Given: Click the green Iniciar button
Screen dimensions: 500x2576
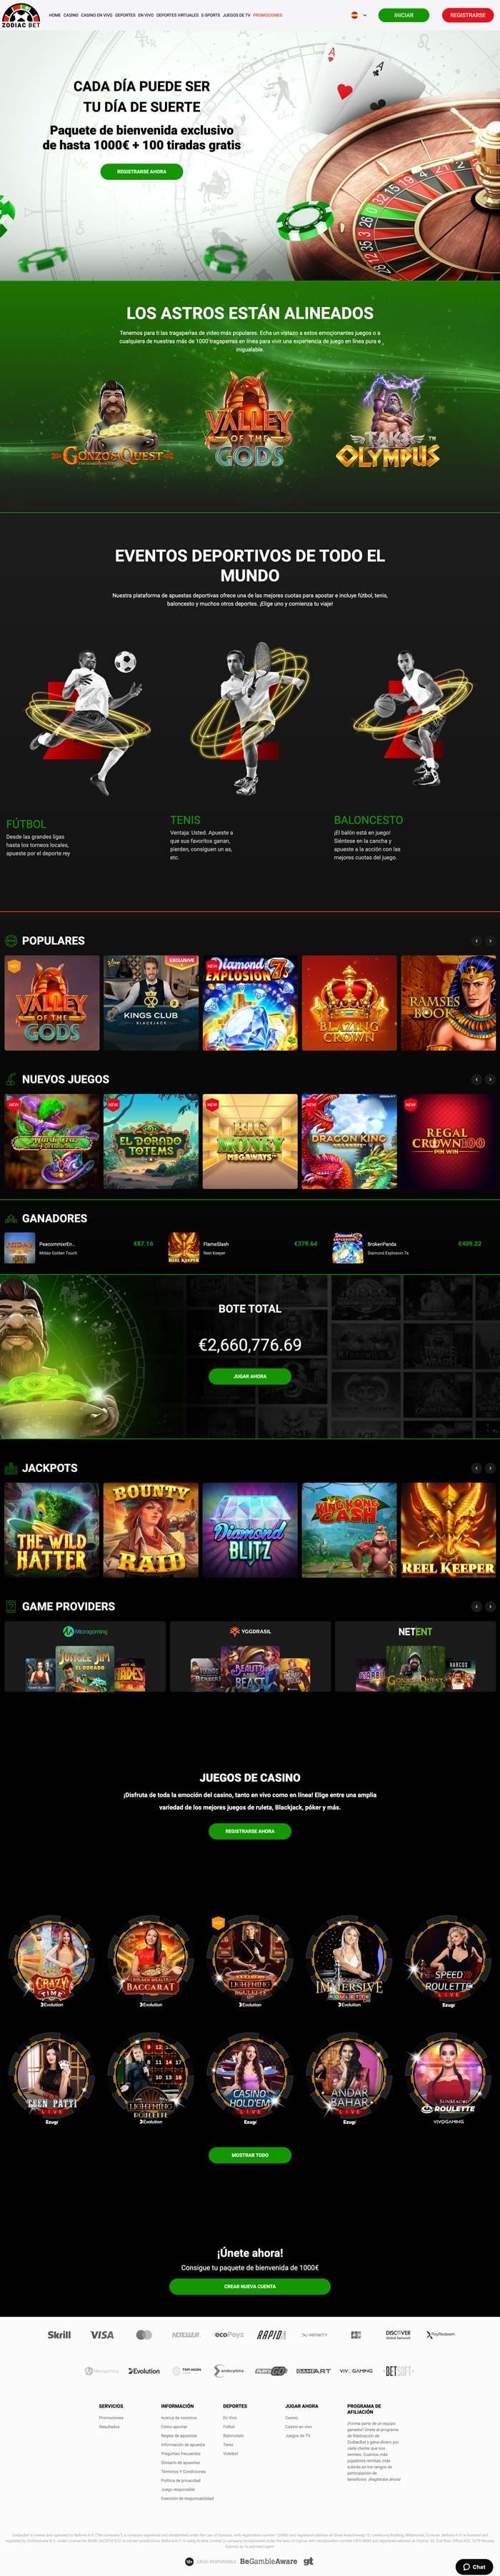Looking at the screenshot, I should click(404, 15).
